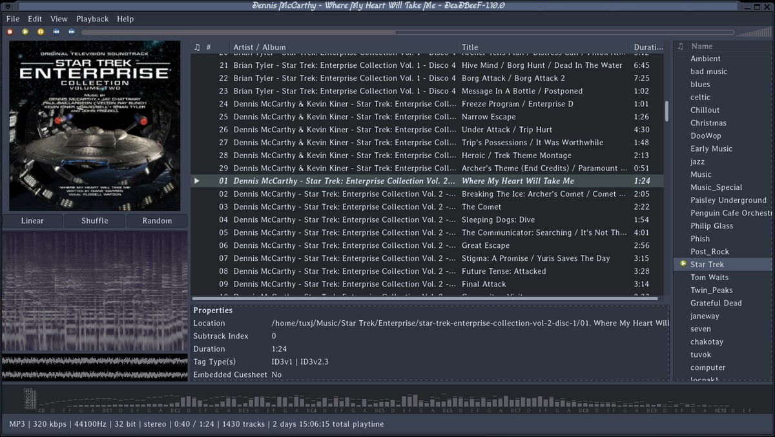The image size is (775, 437).
Task: Adjust the volume bar at the toolbar's end
Action: [754, 32]
